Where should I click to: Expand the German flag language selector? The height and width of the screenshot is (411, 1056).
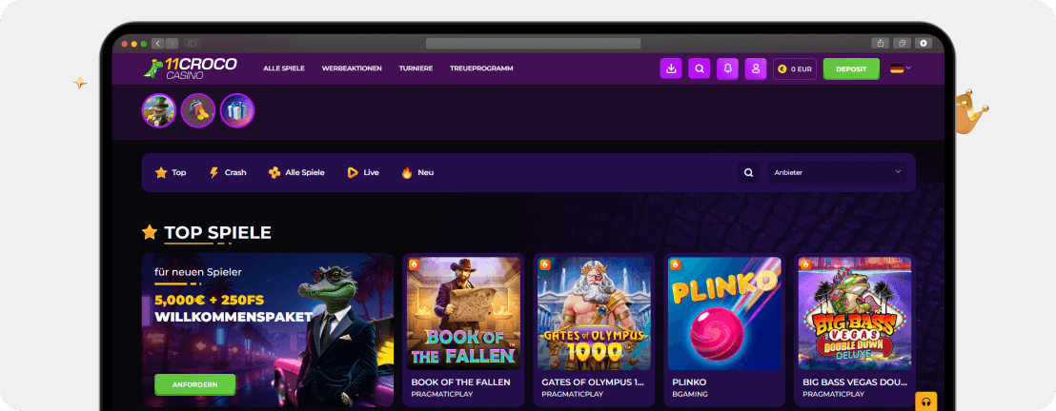901,68
